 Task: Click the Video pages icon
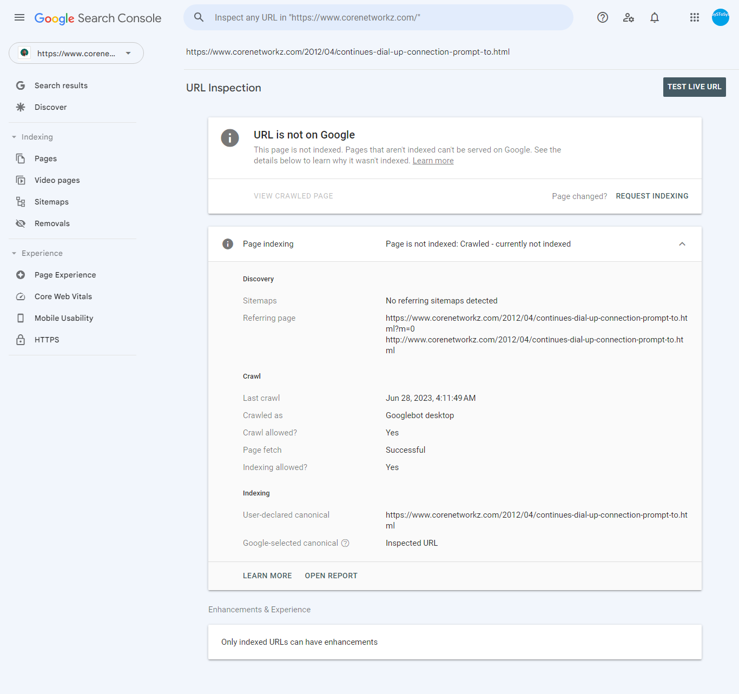coord(21,180)
